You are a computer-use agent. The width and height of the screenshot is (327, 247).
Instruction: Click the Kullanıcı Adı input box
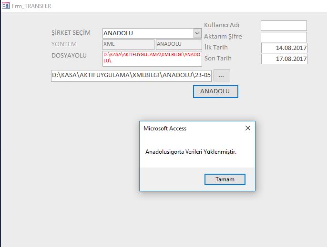point(284,26)
